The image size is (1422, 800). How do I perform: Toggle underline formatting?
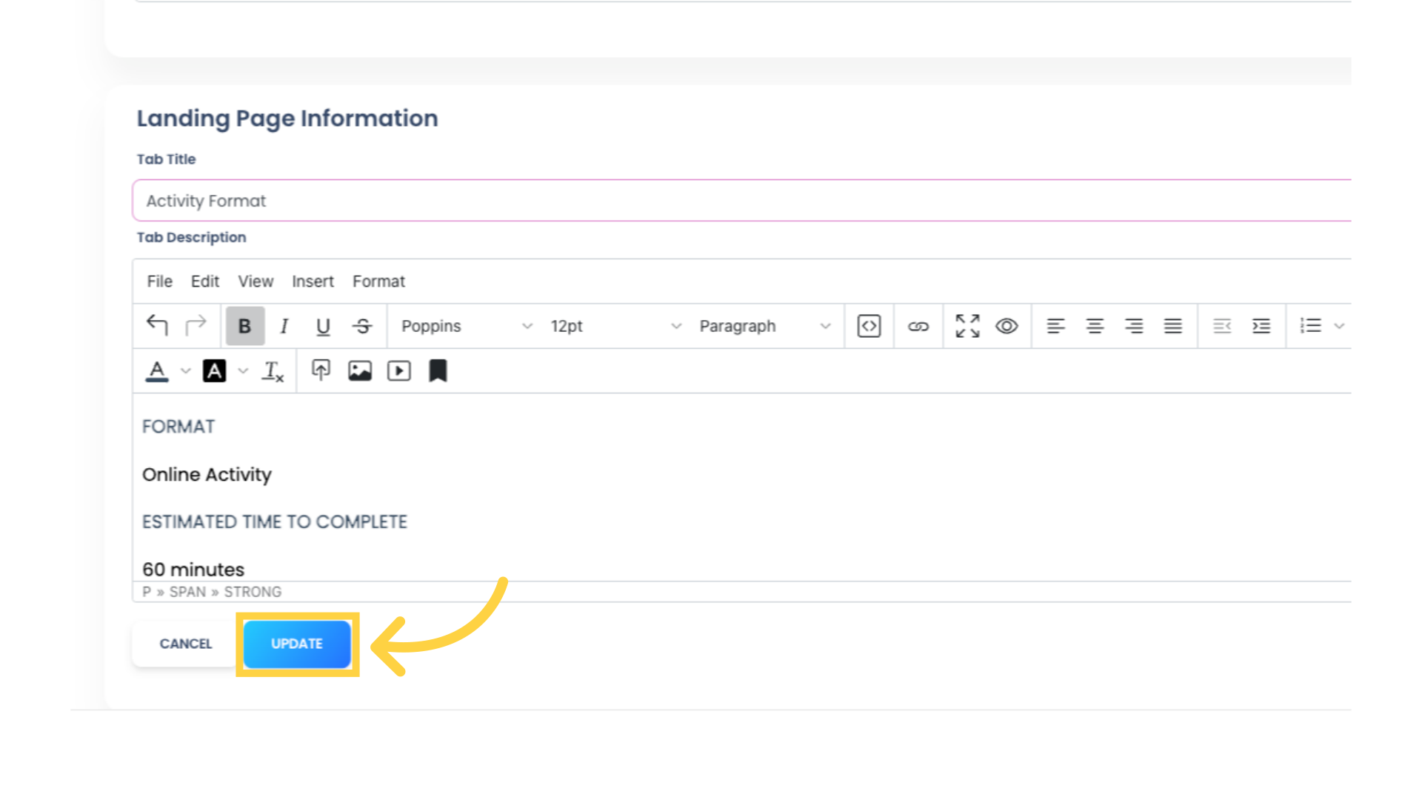[x=322, y=325]
